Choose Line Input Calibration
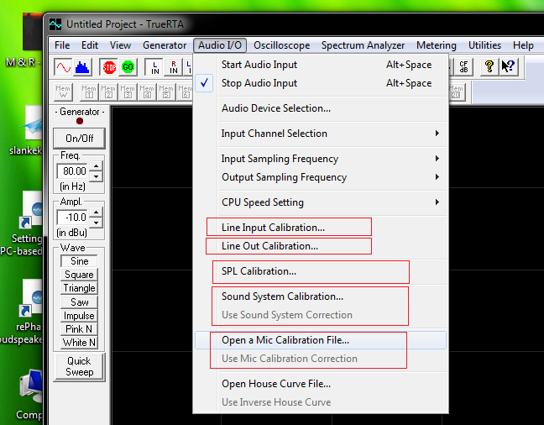 coord(321,228)
